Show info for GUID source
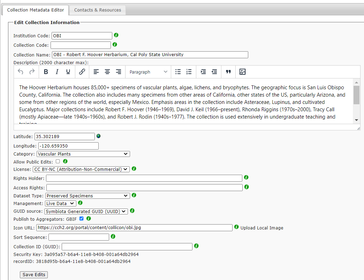Screen dimensions: 364x280 click(132, 211)
